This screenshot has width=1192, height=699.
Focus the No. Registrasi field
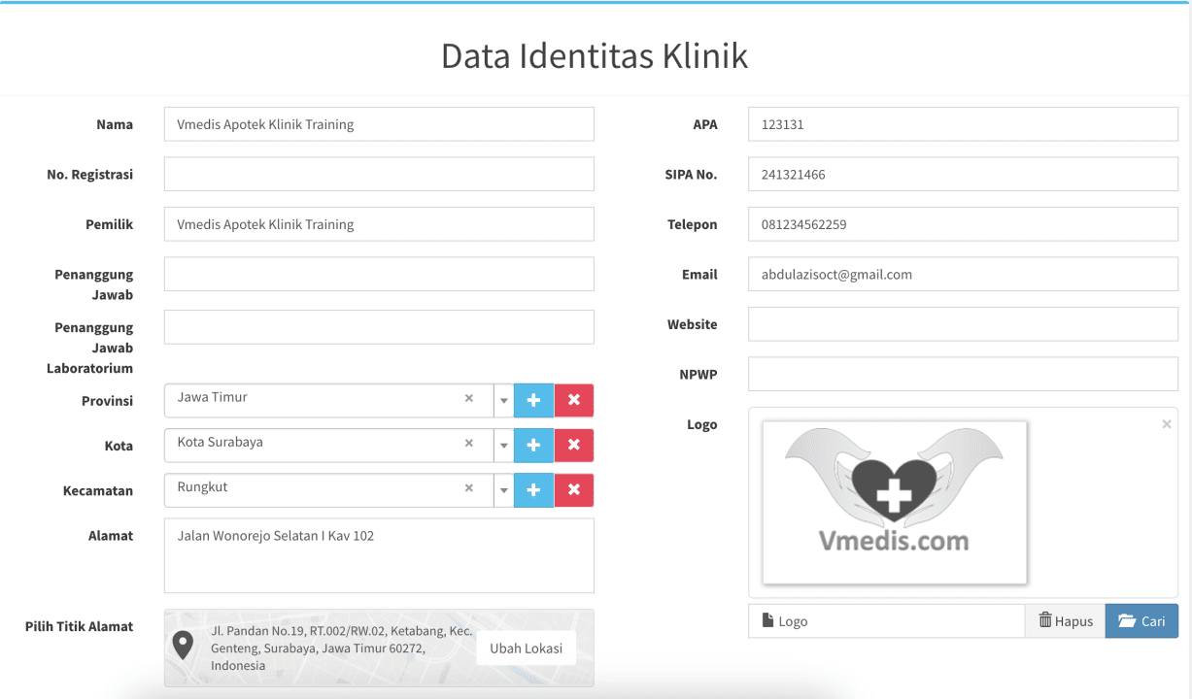pyautogui.click(x=379, y=175)
